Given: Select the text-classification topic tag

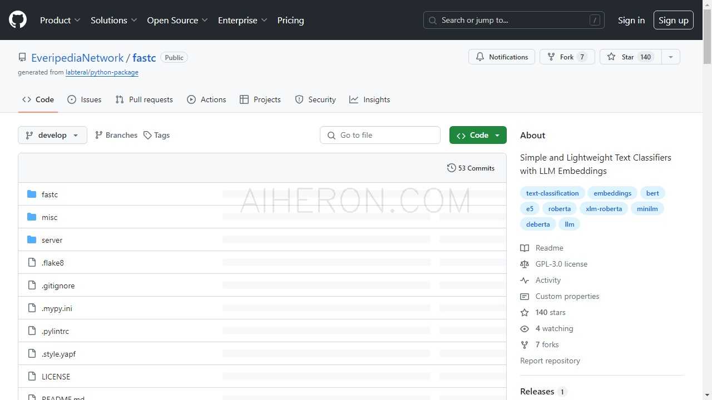Looking at the screenshot, I should click(x=552, y=193).
